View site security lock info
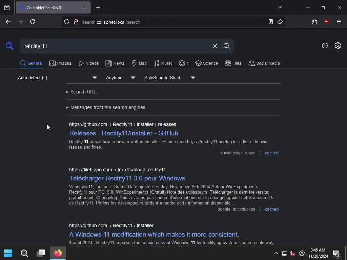The image size is (347, 260). (x=76, y=22)
